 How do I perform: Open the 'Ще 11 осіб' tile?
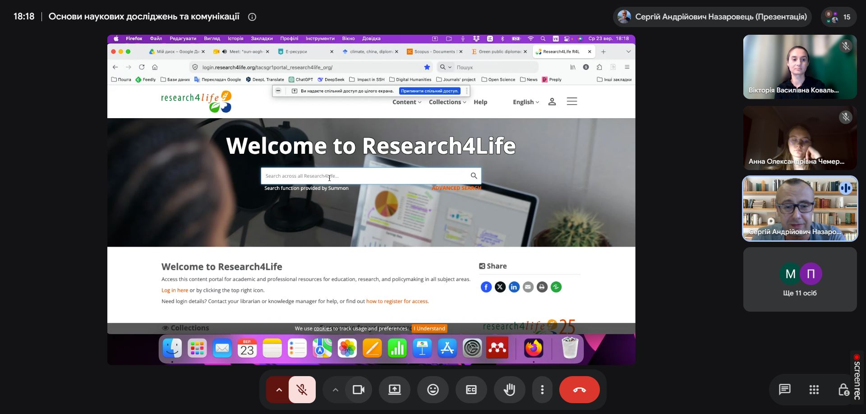[800, 279]
